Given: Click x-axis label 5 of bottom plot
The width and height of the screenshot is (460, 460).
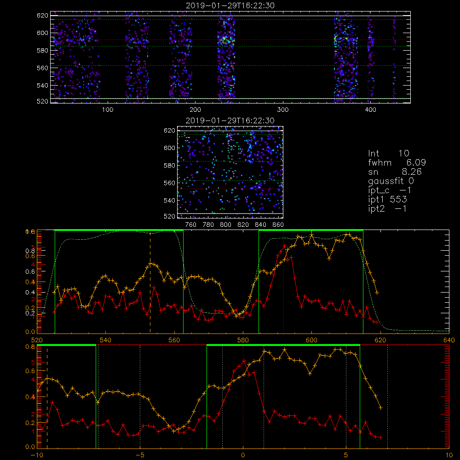Looking at the screenshot, I should pos(346,455).
